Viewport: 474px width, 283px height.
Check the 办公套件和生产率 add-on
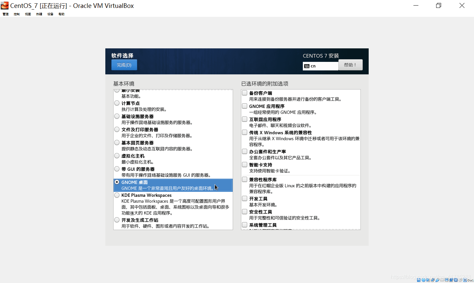(x=245, y=151)
